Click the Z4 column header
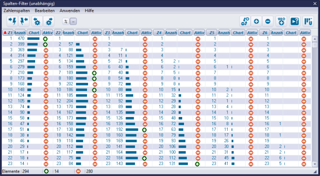This screenshot has height=176, width=320. (159, 33)
